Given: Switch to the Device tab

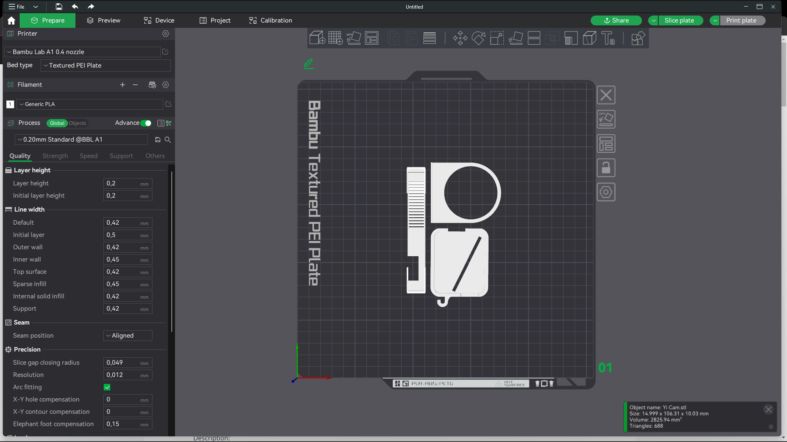Looking at the screenshot, I should 159,20.
